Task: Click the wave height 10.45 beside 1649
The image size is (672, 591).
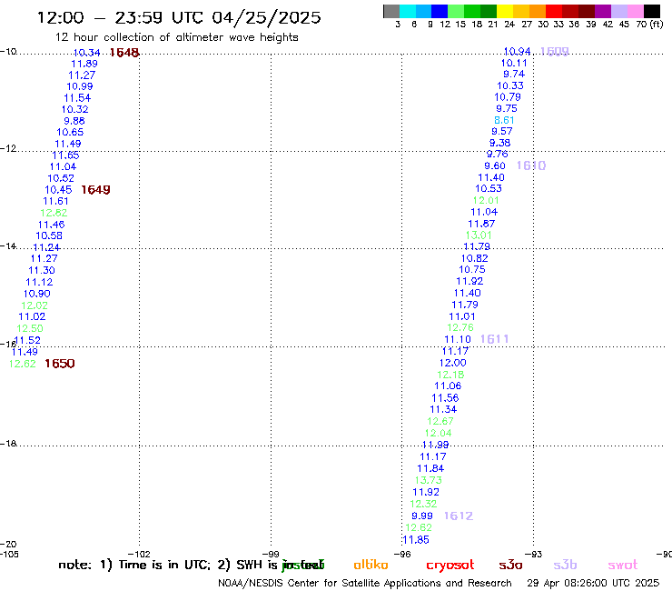Action: pyautogui.click(x=58, y=190)
